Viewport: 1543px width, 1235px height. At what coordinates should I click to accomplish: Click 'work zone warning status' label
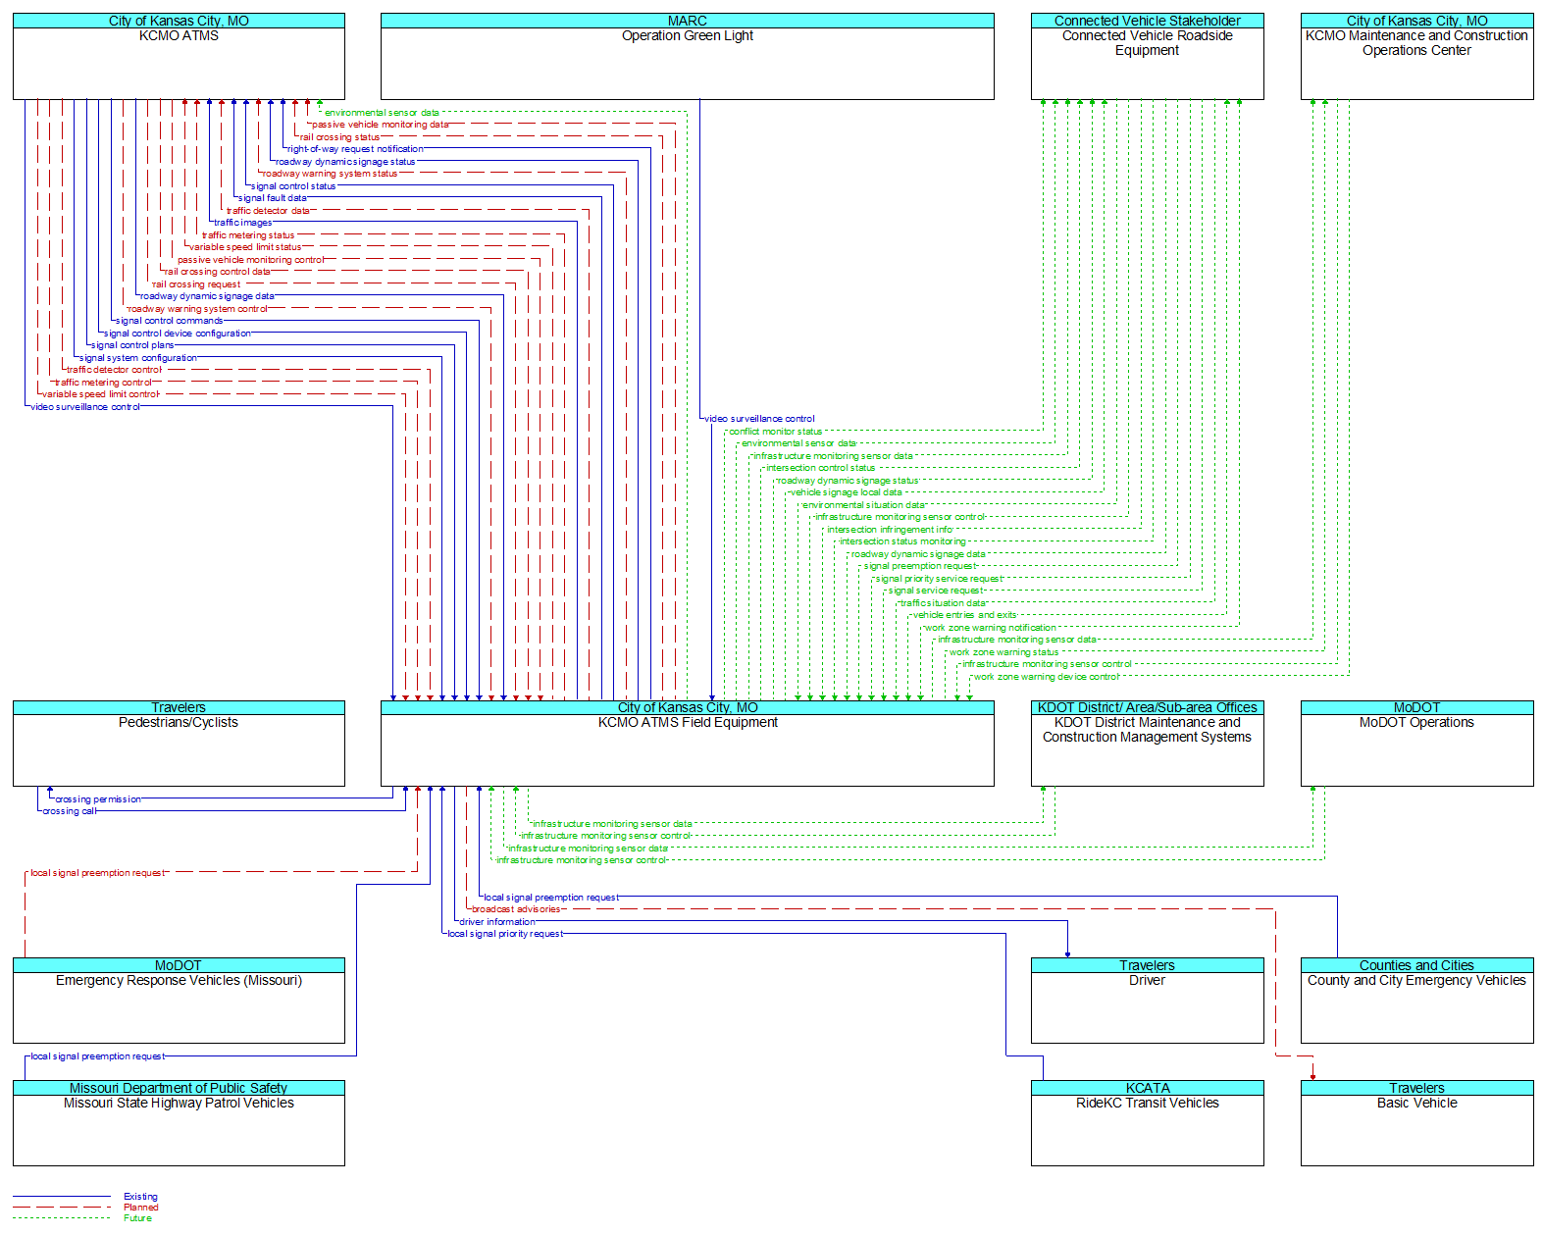pyautogui.click(x=1004, y=652)
